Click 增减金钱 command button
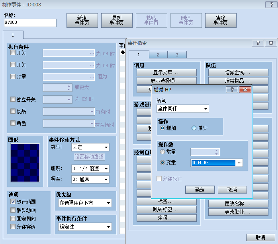 pyautogui.click(x=238, y=73)
